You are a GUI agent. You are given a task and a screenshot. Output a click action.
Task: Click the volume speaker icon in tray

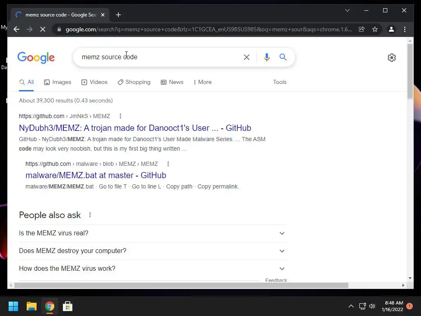coord(372,306)
